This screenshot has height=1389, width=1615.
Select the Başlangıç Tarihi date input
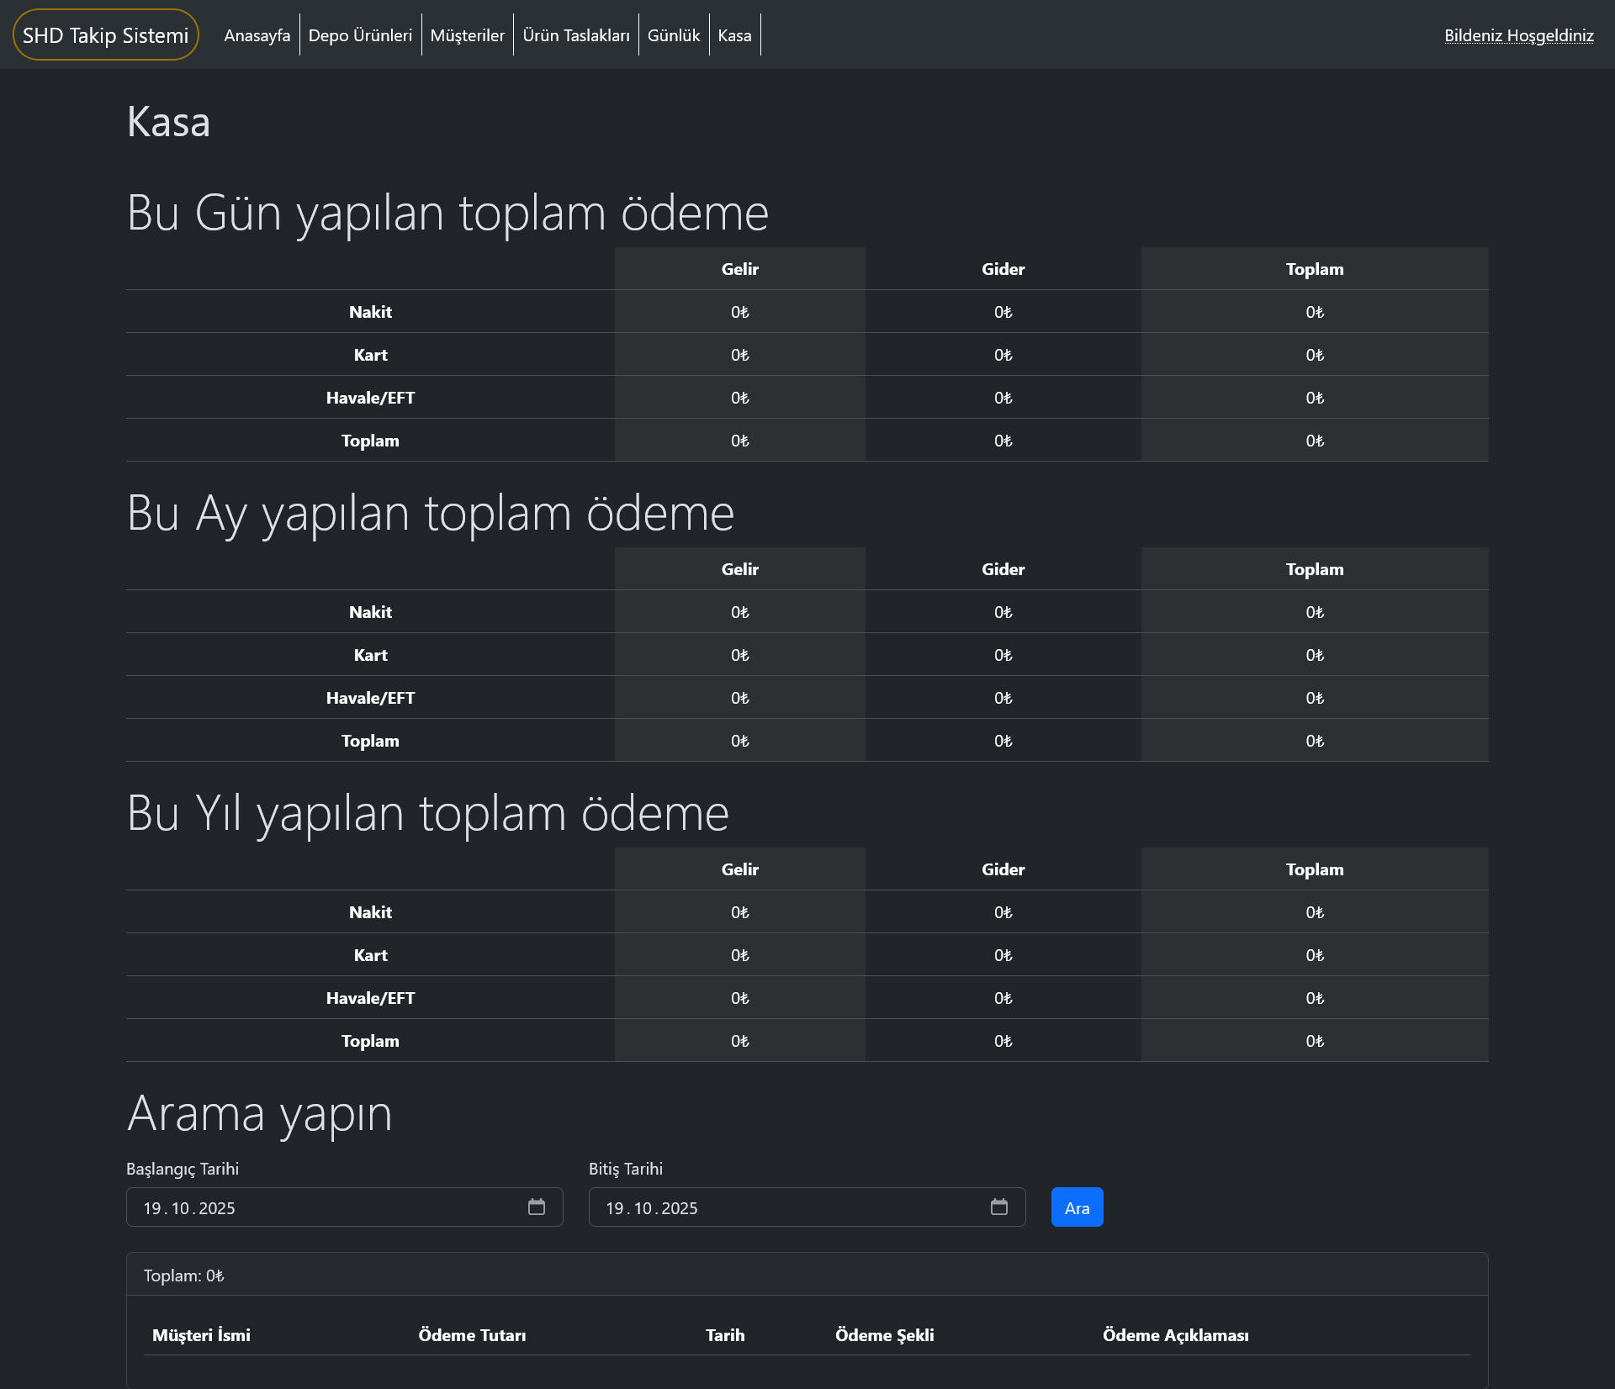[320, 1207]
